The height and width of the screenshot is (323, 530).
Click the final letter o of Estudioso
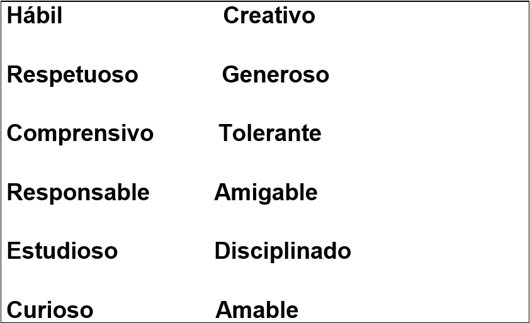[x=111, y=253]
